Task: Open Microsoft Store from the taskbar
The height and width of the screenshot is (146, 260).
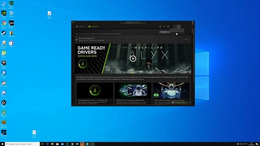Action: pos(57,144)
